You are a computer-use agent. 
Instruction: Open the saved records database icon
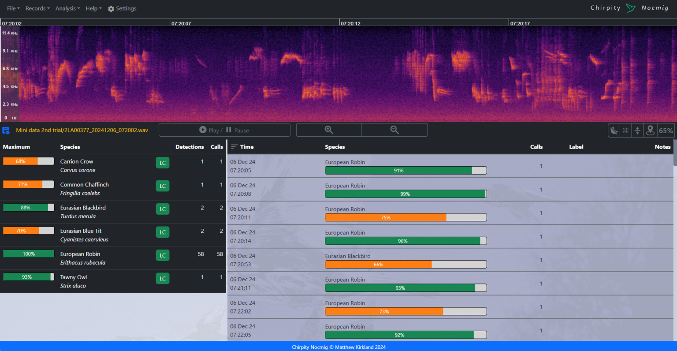(x=6, y=130)
